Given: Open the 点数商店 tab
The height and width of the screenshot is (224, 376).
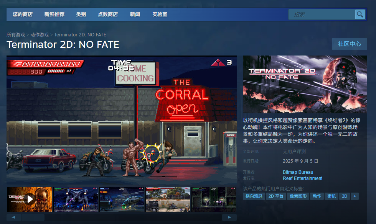Looking at the screenshot, I should coord(108,15).
